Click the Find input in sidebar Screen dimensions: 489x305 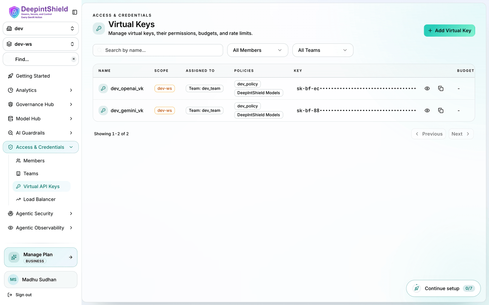click(x=41, y=59)
